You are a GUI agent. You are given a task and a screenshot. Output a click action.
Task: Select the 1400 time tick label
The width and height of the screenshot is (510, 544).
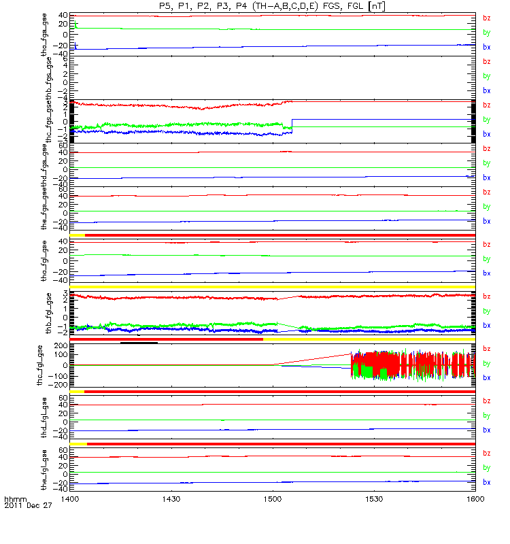(70, 499)
